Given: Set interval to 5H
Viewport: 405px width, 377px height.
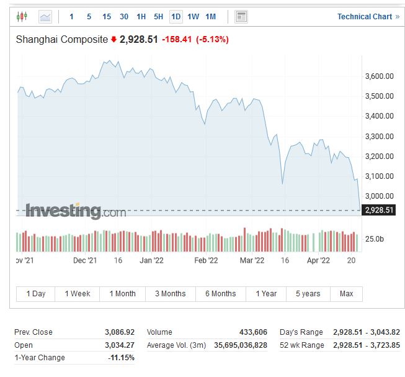Looking at the screenshot, I should 159,17.
